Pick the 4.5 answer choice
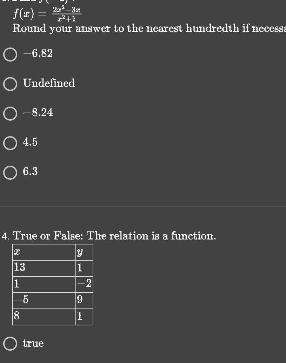Image resolution: width=286 pixels, height=363 pixels. (10, 142)
